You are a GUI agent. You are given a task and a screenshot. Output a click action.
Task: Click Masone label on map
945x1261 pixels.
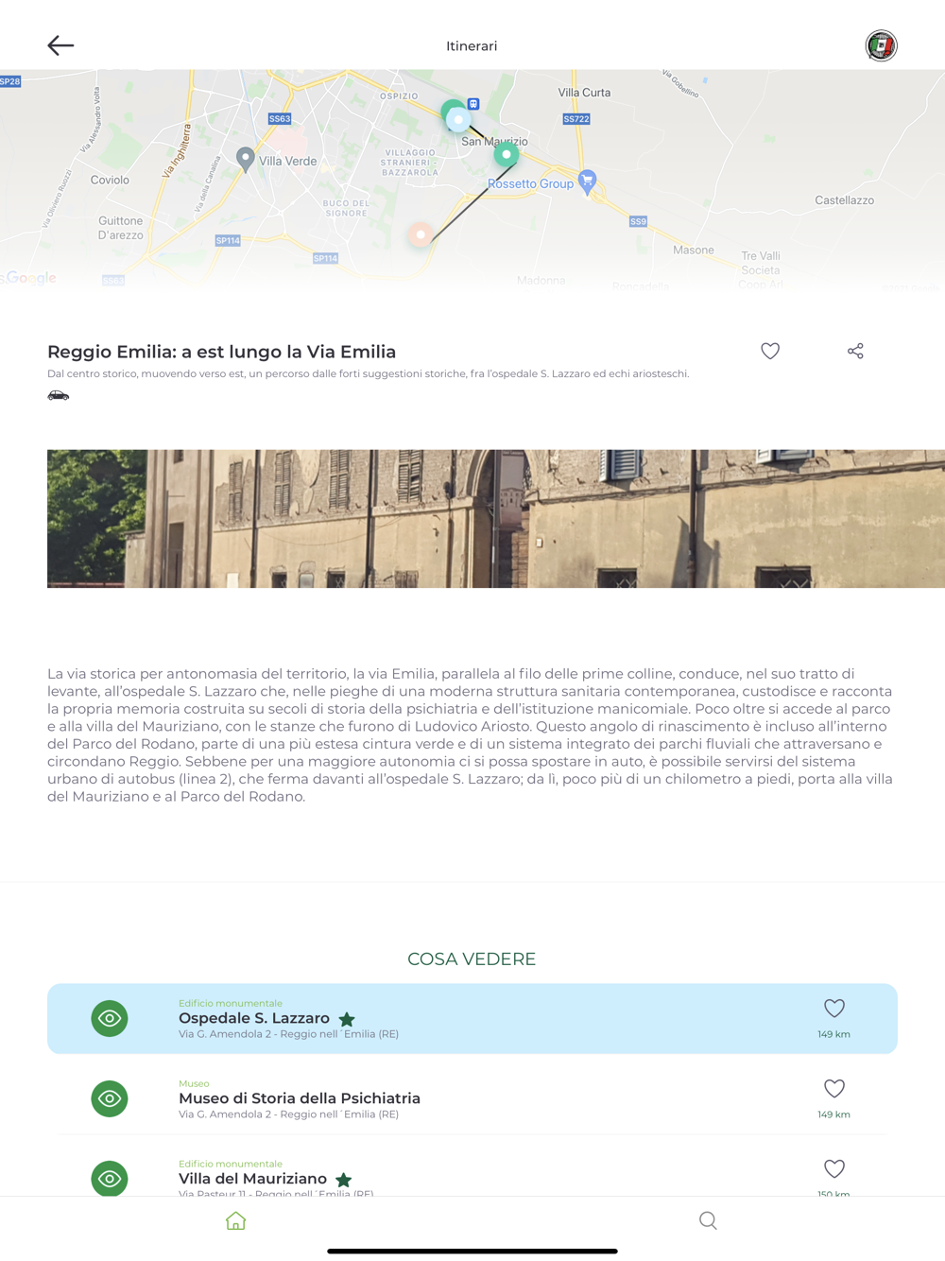click(x=694, y=250)
